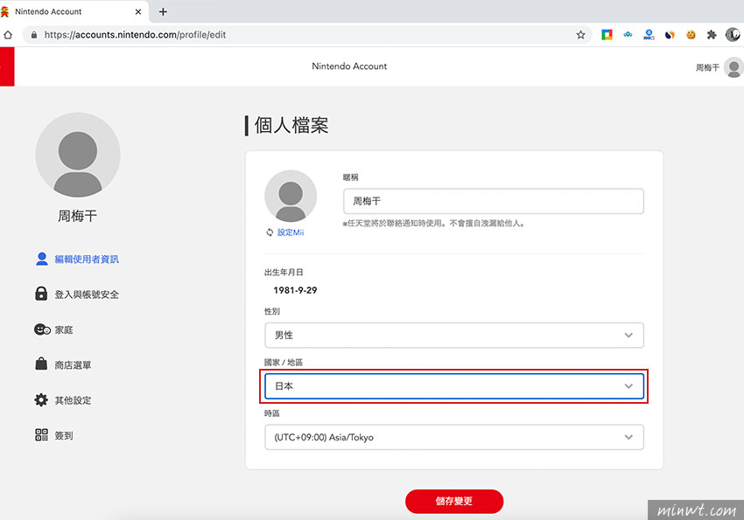Screen dimensions: 744x520
Task: Click the birthdate text 1981-9-29
Action: [295, 290]
